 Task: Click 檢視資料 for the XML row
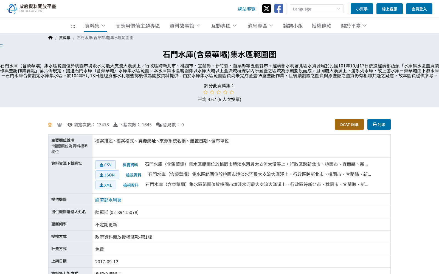131,185
